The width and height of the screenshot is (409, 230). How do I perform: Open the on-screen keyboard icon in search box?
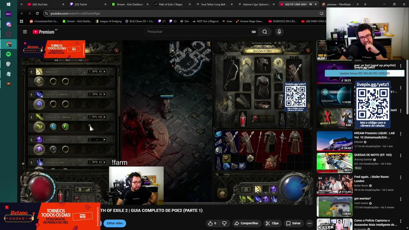[x=254, y=32]
